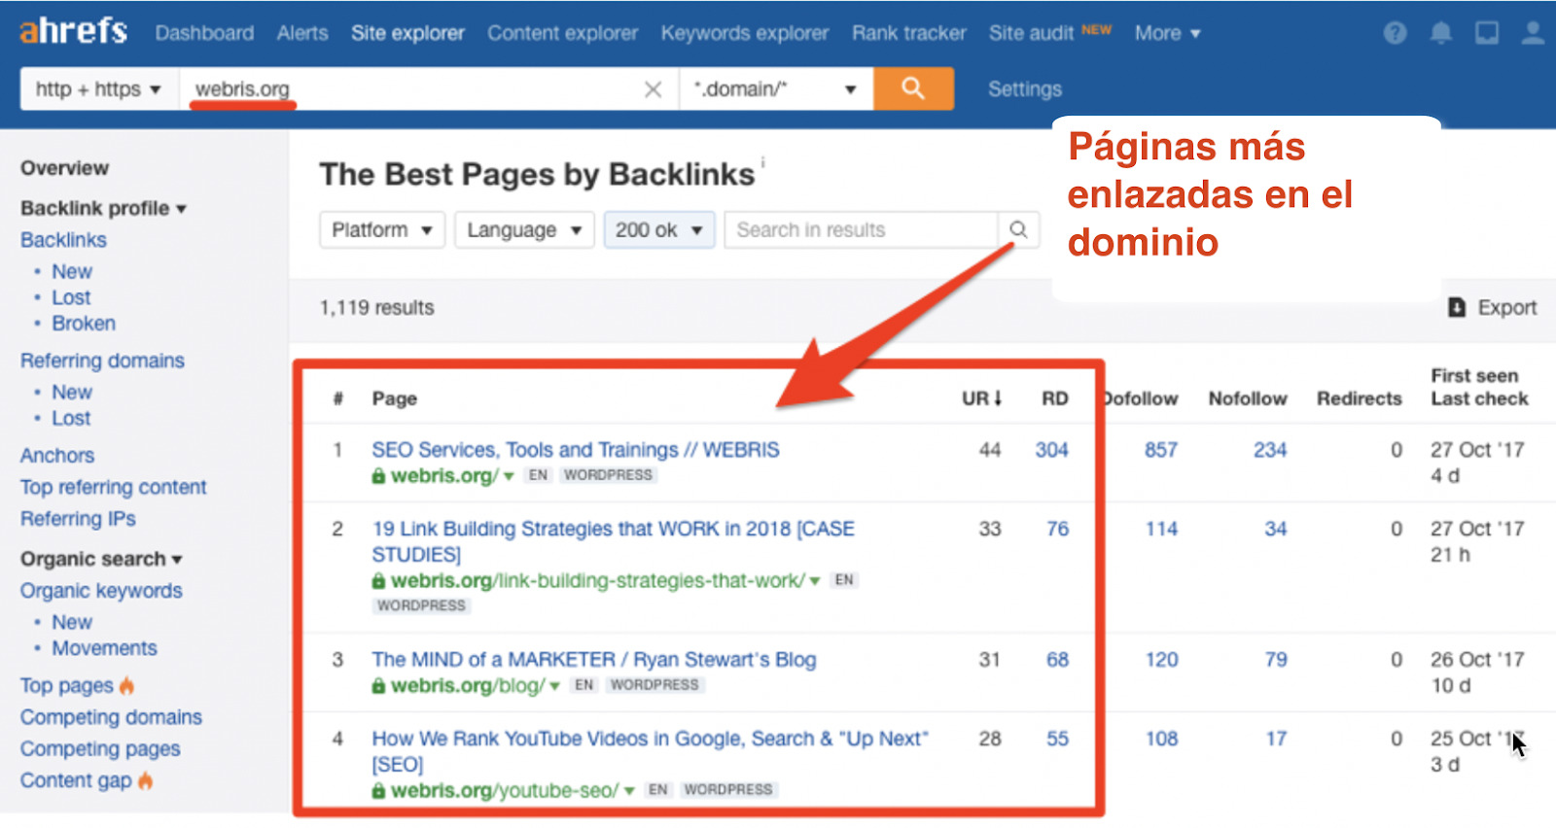Click the 234 nofollow value
The height and width of the screenshot is (828, 1556).
pos(1270,450)
